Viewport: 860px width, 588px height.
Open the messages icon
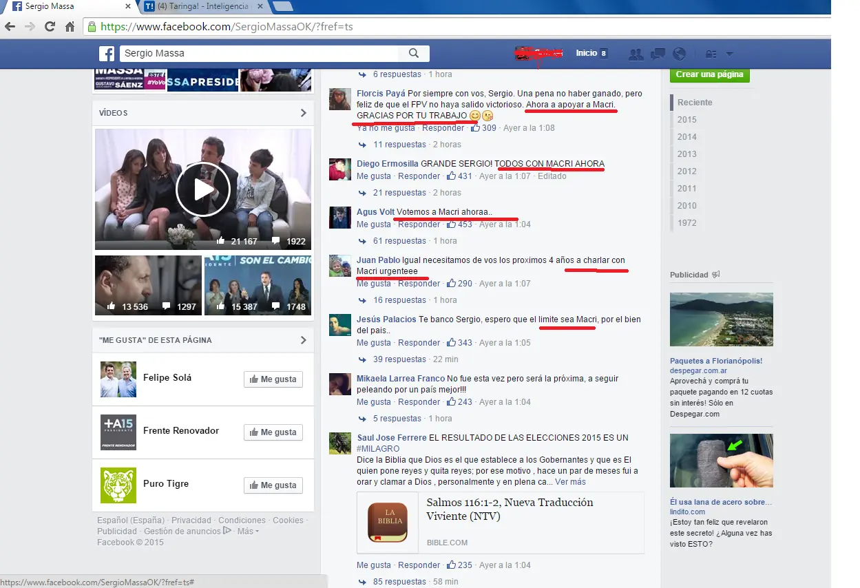pyautogui.click(x=658, y=54)
